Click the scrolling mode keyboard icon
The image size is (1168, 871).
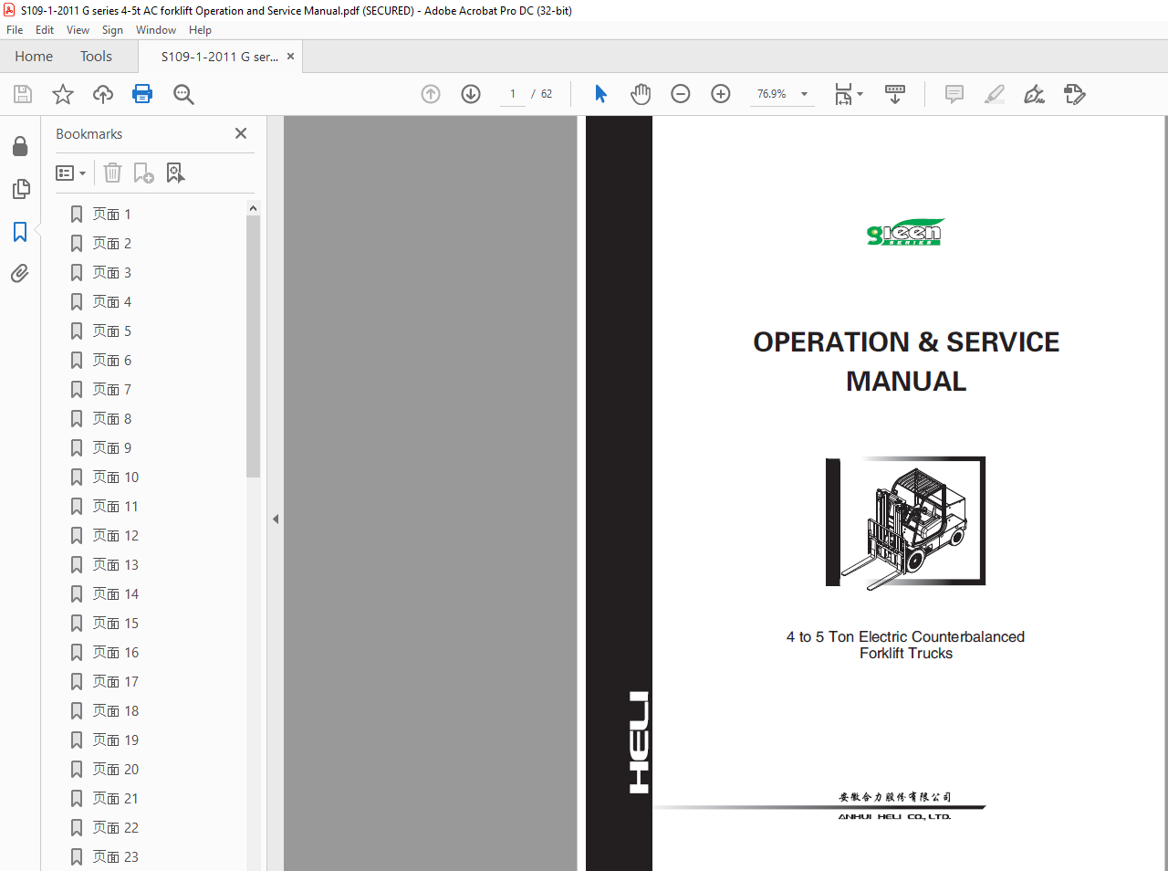[895, 94]
